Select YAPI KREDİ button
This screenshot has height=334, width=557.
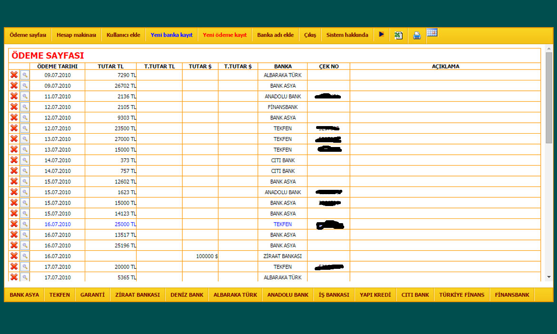[375, 295]
